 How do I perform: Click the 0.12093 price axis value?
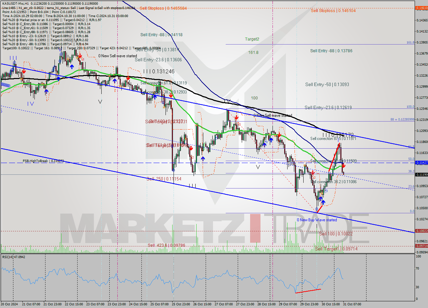pos(422,131)
